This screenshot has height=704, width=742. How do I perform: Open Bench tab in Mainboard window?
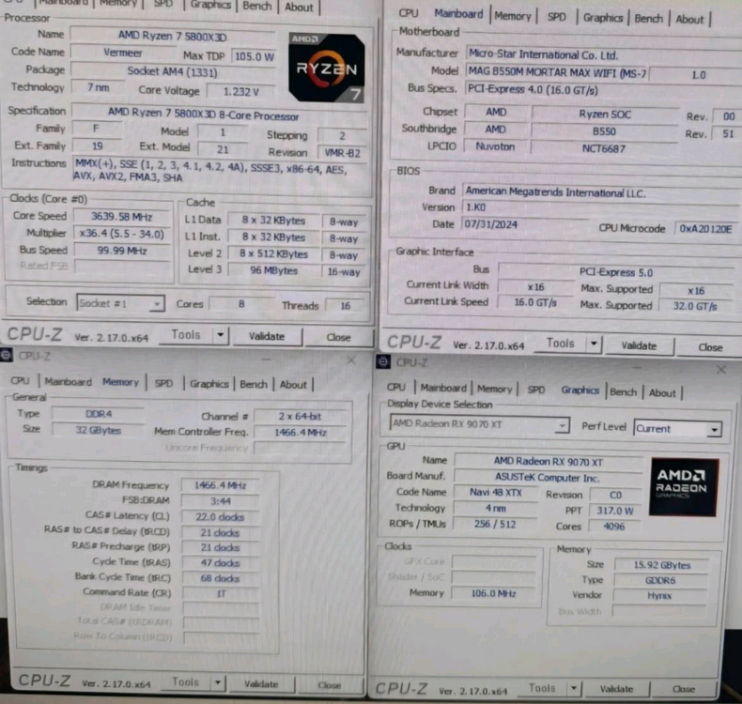pyautogui.click(x=648, y=19)
